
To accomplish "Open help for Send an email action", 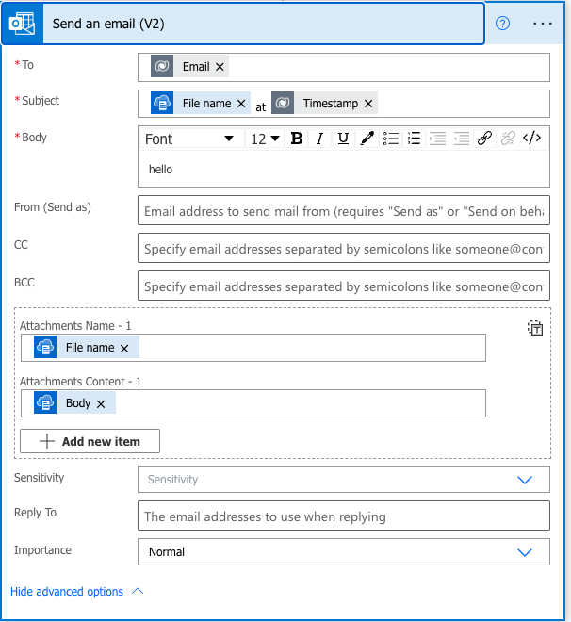I will 502,24.
